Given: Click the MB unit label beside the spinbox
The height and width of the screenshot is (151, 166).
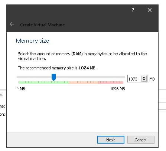Looking at the screenshot, I should coord(152,79).
